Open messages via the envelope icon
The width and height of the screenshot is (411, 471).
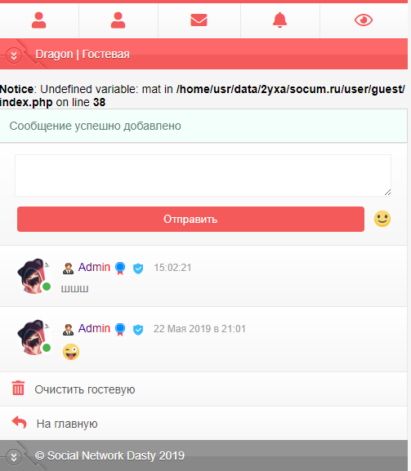[199, 20]
